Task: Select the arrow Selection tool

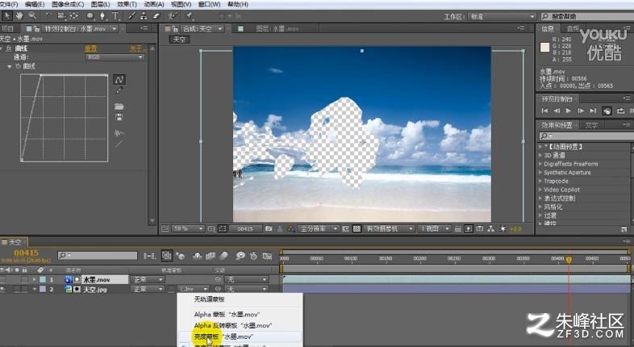Action: pyautogui.click(x=7, y=16)
